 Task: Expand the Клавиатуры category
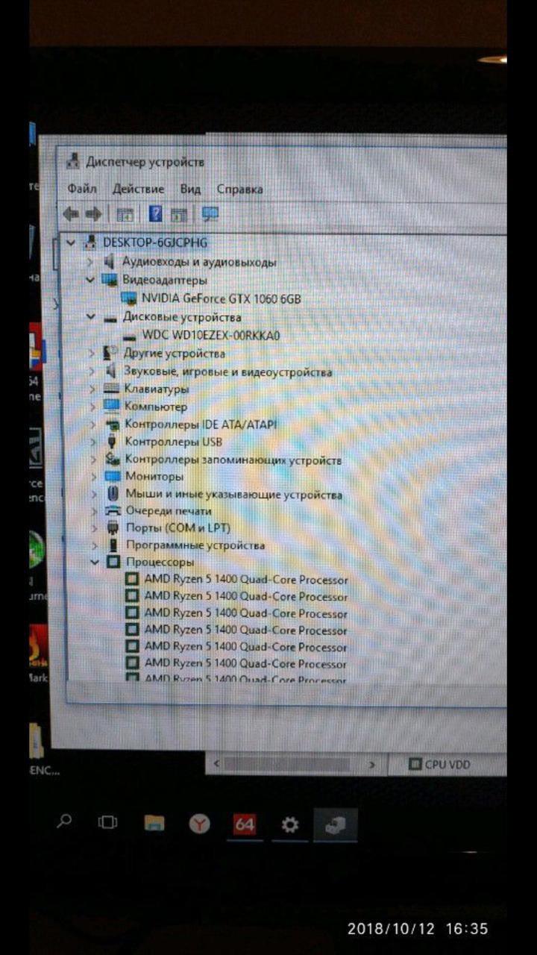[92, 389]
